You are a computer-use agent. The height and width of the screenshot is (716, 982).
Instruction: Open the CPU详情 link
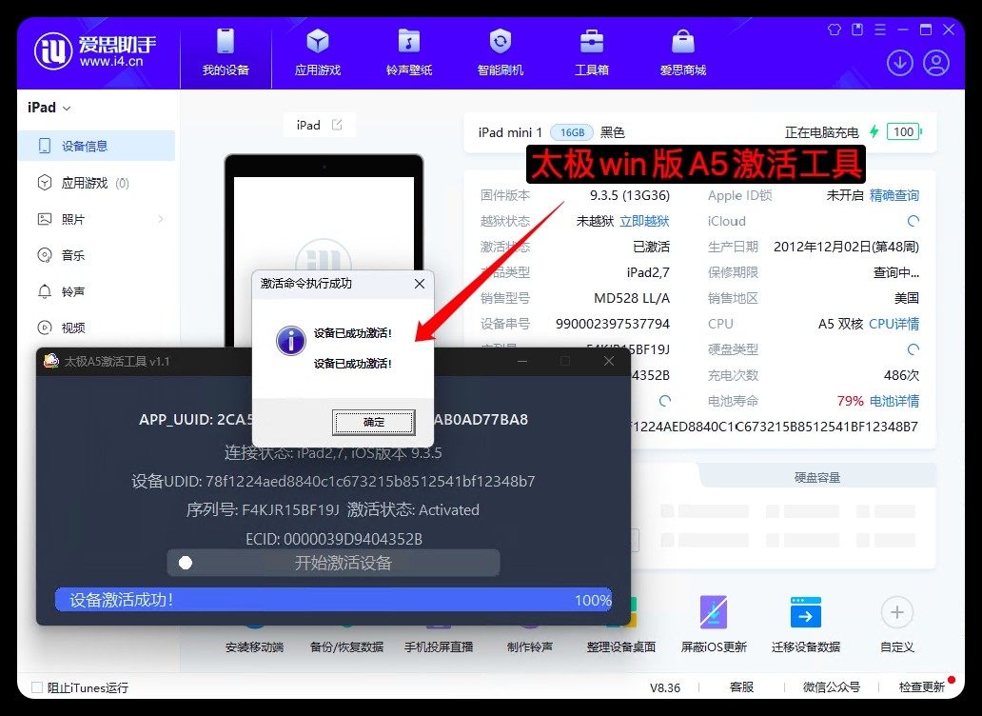point(894,324)
